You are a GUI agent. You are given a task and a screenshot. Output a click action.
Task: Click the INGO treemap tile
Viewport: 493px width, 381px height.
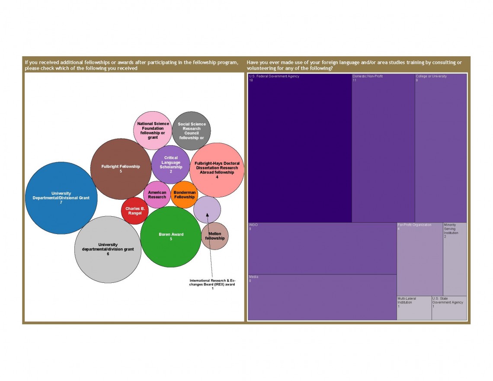322,248
